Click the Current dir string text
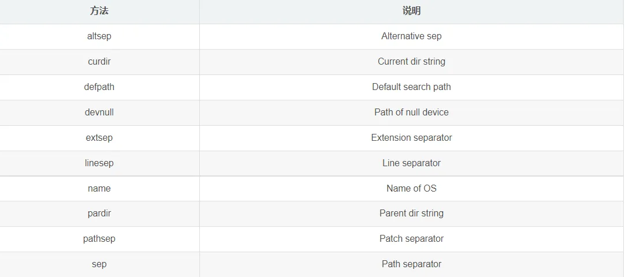Viewport: 625px width, 277px height. tap(411, 62)
